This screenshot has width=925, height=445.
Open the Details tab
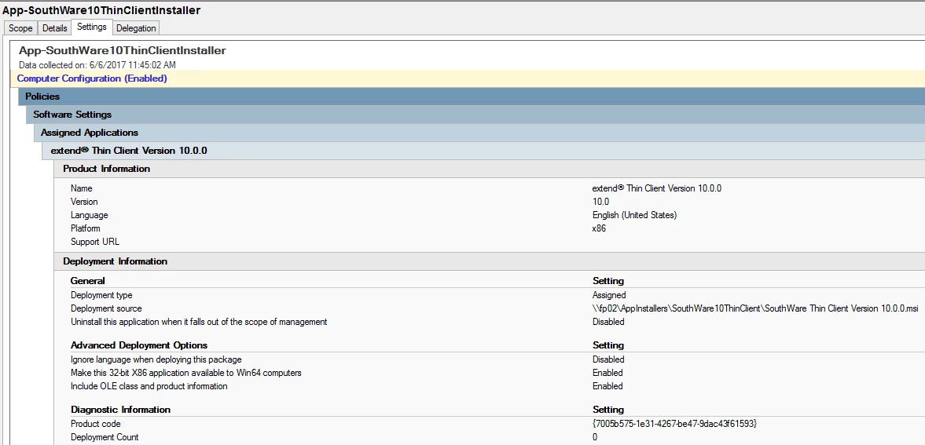[x=55, y=28]
